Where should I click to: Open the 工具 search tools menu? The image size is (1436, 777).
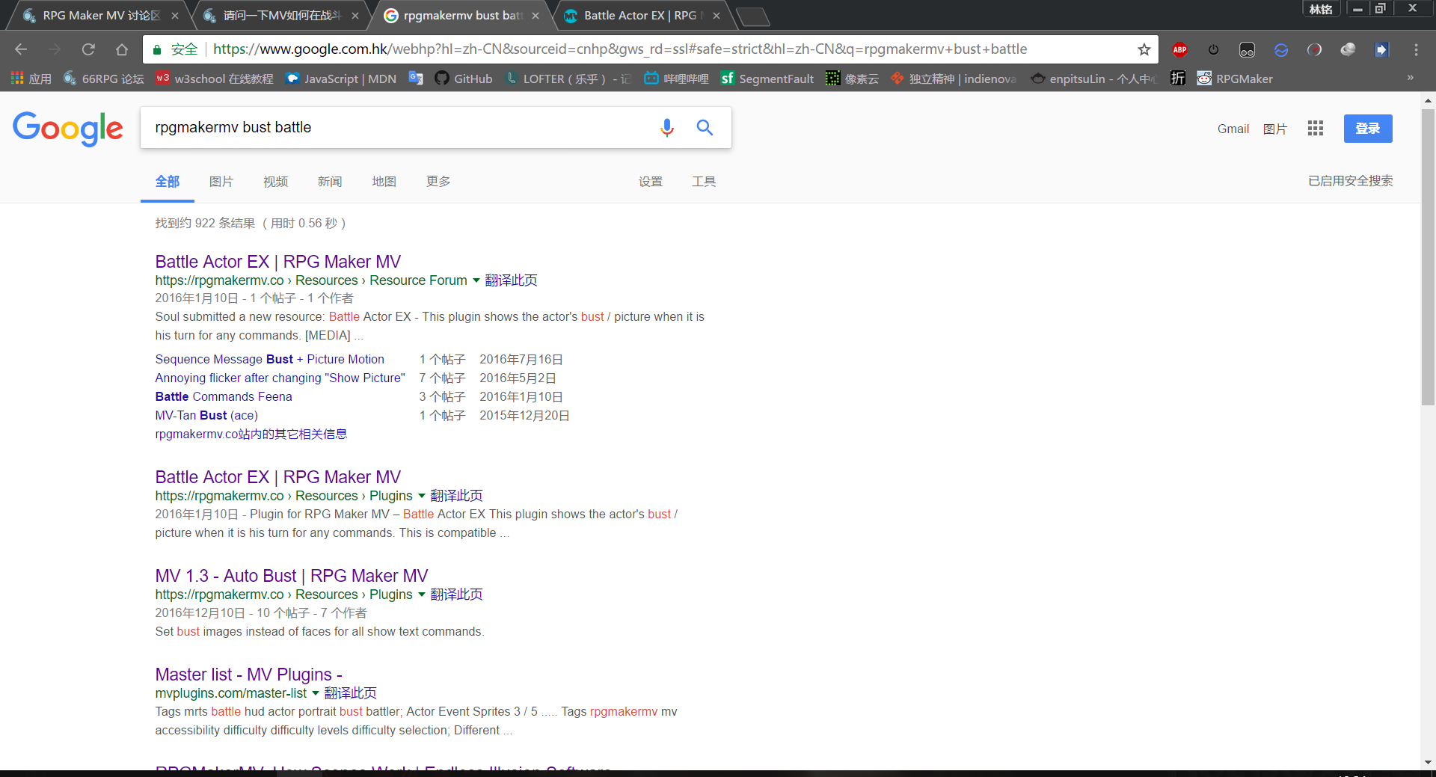[x=704, y=182]
